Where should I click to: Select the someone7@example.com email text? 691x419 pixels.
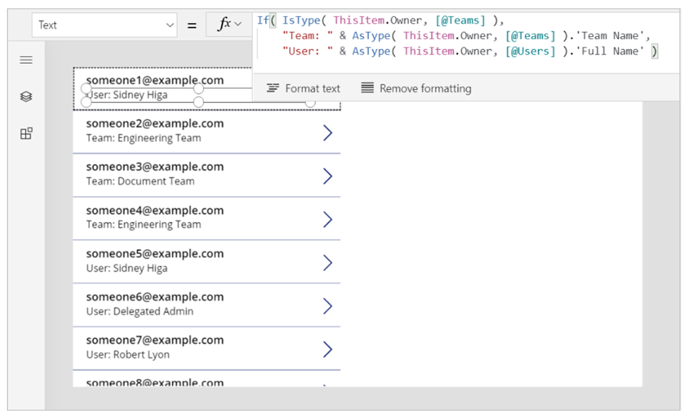pyautogui.click(x=154, y=340)
